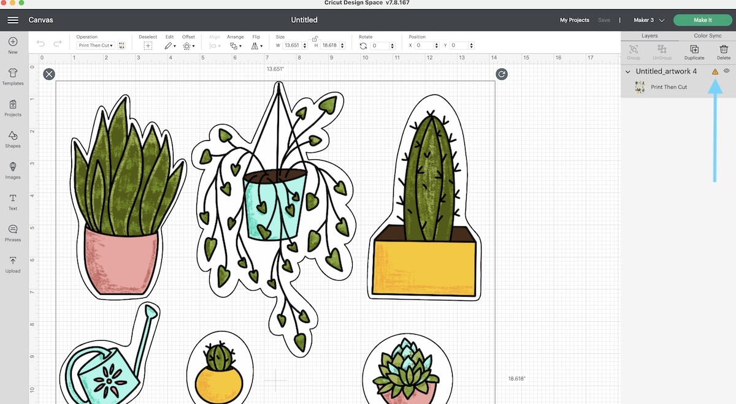This screenshot has width=736, height=404.
Task: Click the Position X field
Action: coord(424,46)
